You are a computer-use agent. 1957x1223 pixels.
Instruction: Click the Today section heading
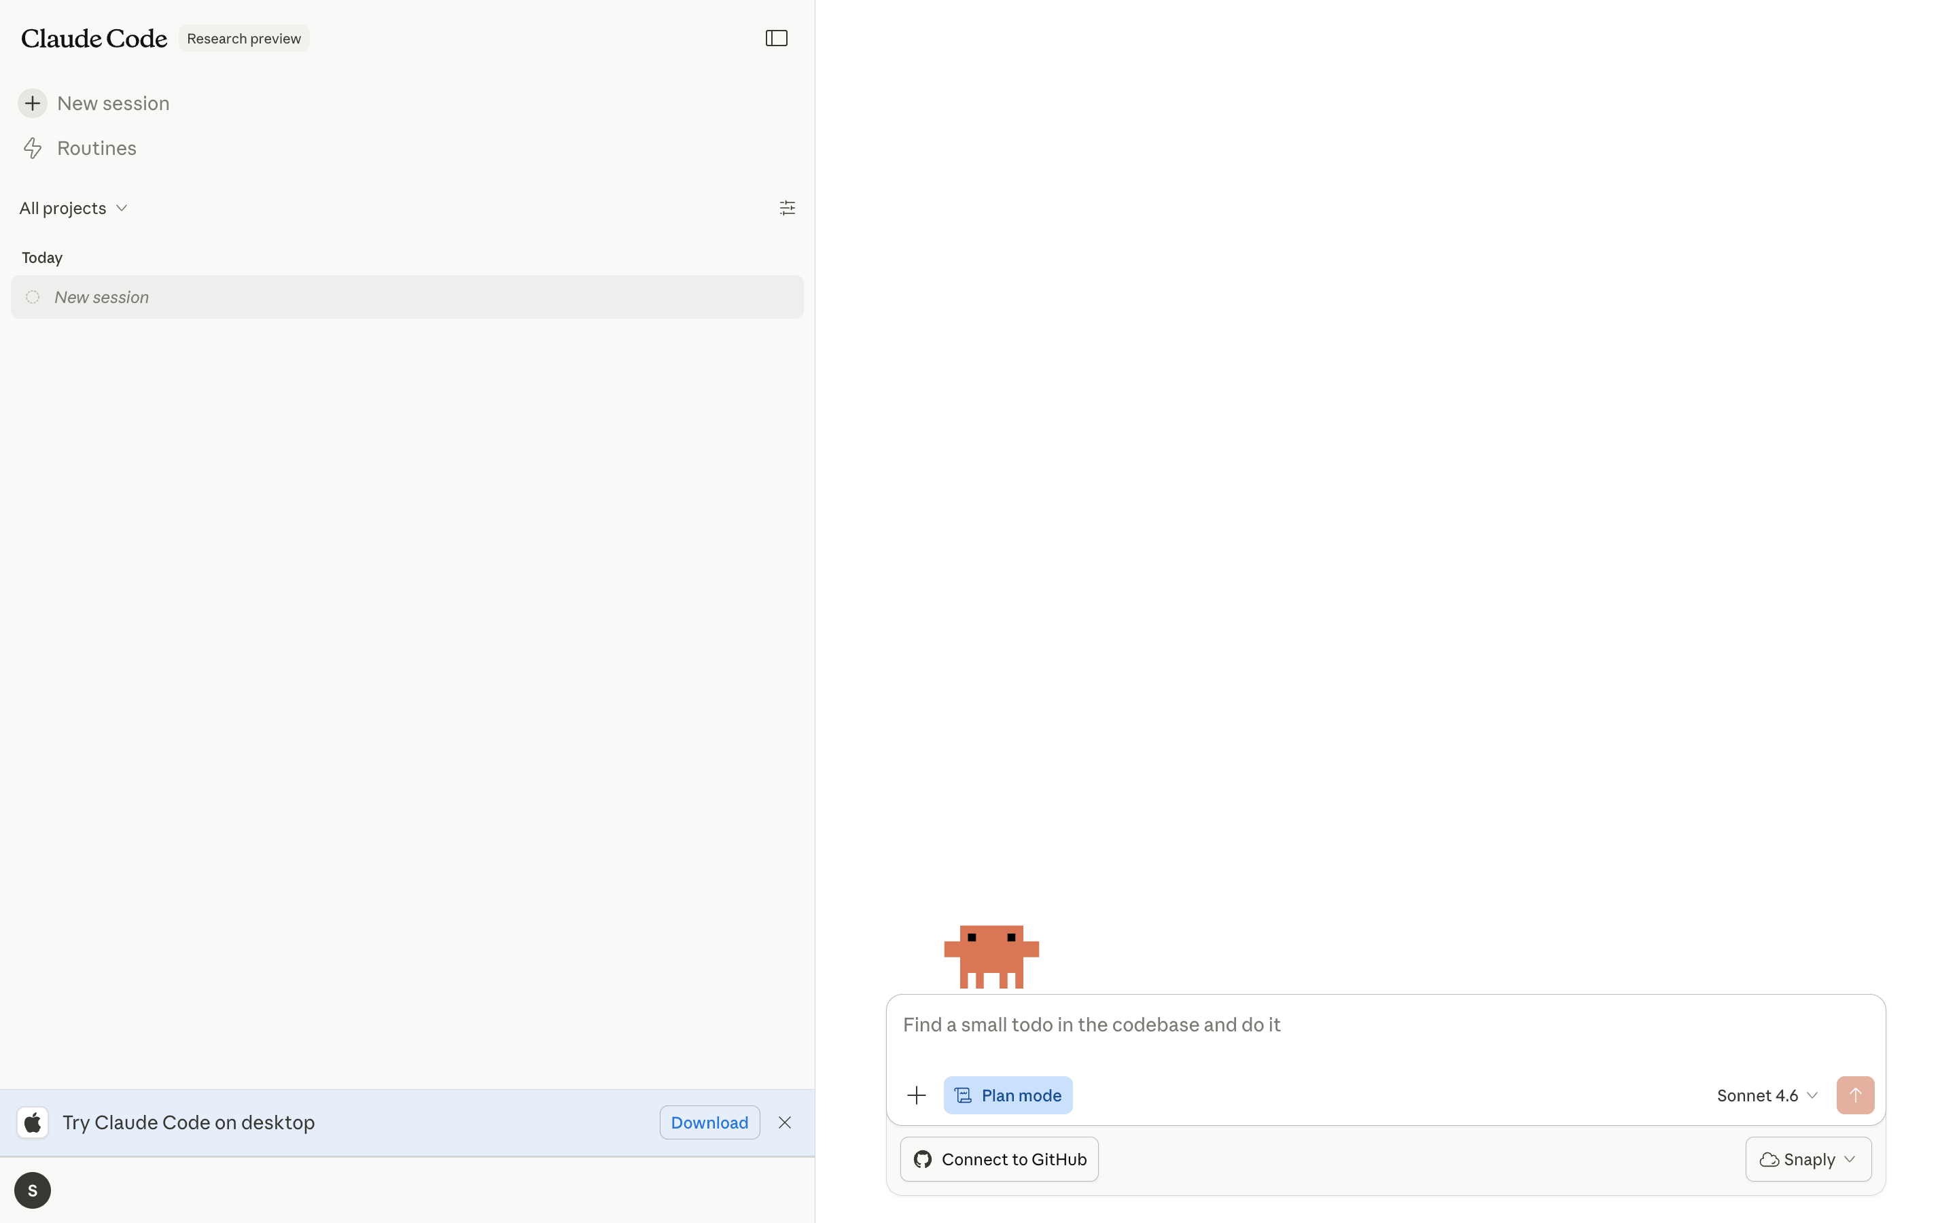42,258
